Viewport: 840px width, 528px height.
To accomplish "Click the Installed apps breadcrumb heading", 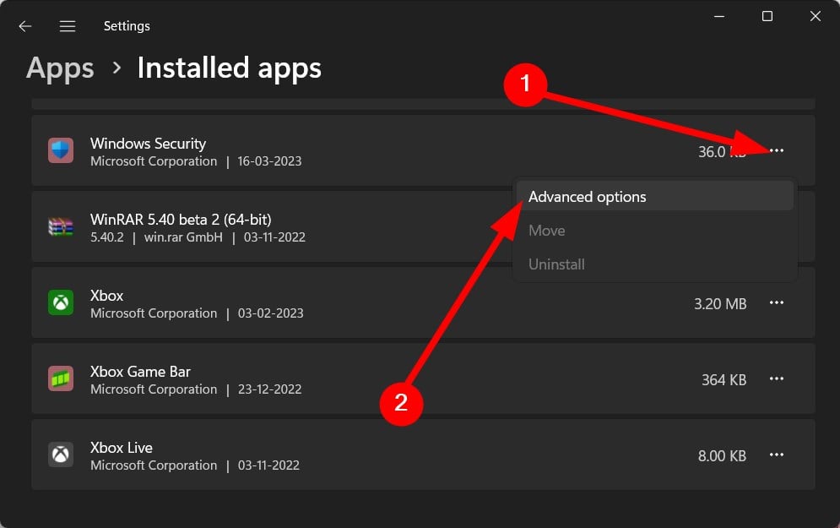I will coord(230,68).
